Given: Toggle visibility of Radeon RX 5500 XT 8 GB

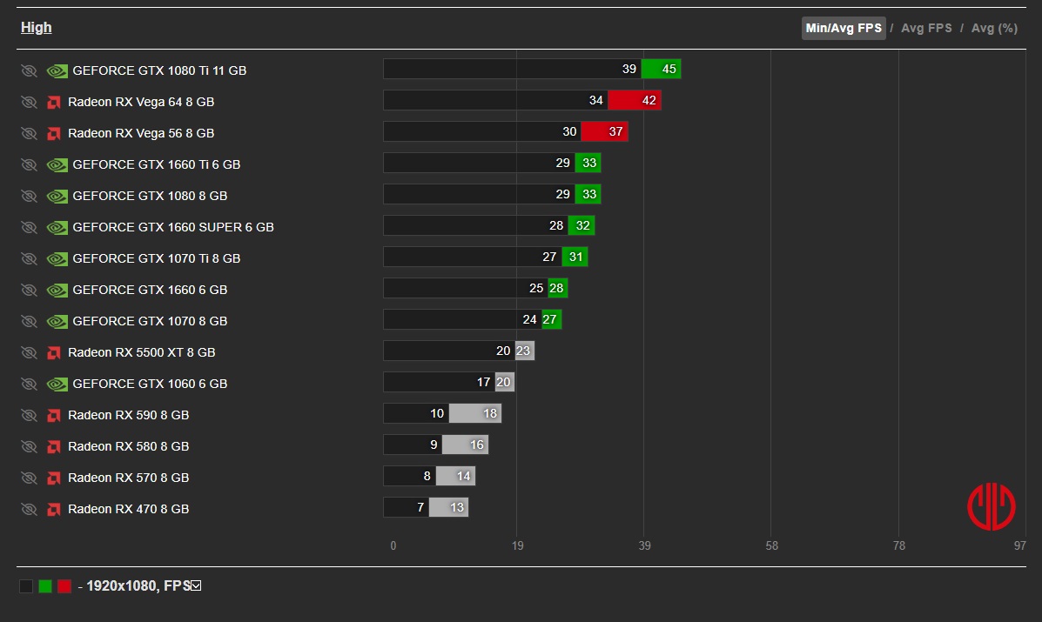Looking at the screenshot, I should [x=29, y=352].
